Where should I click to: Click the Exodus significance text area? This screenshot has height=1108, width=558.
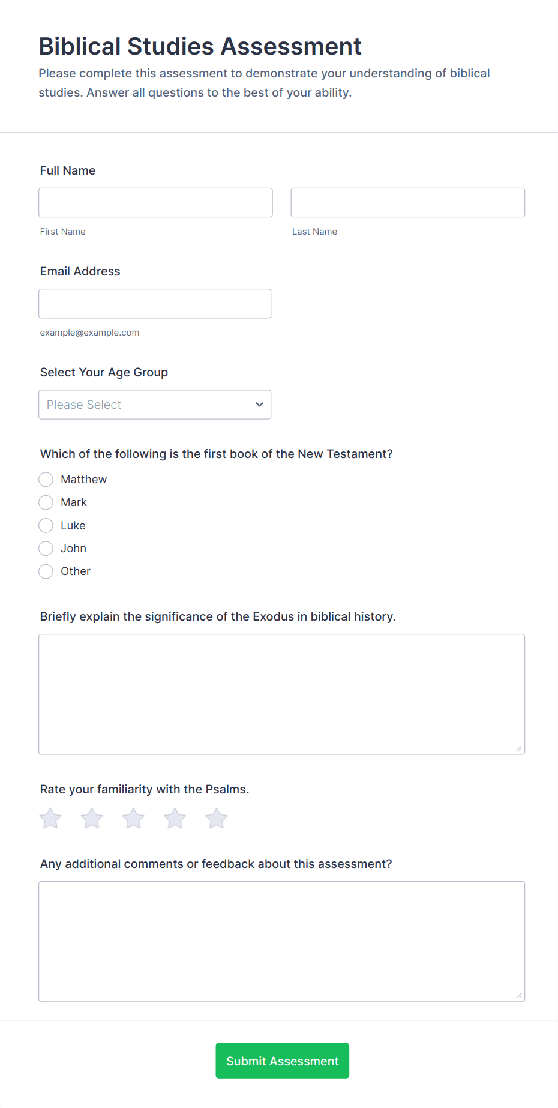pos(281,694)
